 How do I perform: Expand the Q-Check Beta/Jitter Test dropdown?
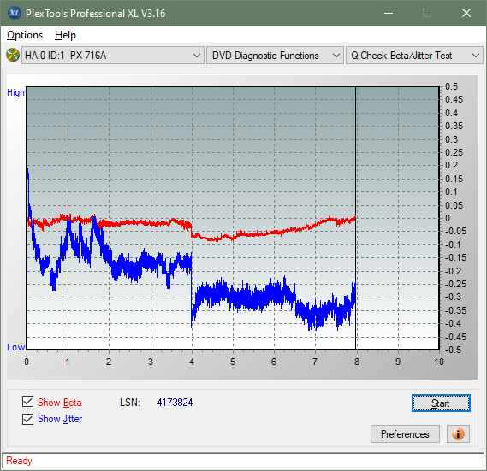(x=414, y=56)
